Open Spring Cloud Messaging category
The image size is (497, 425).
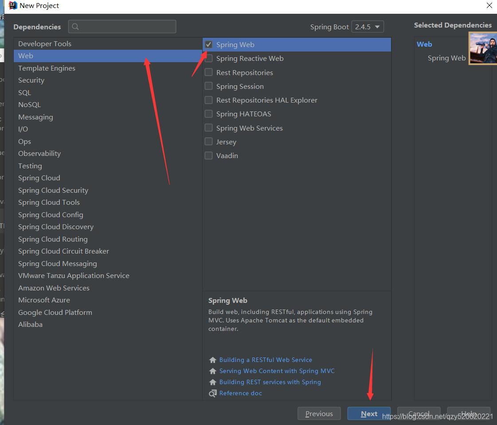(x=108, y=264)
